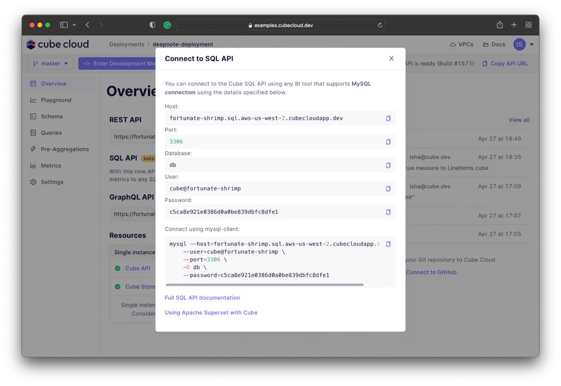Toggle the Safari sidebar button

click(64, 25)
